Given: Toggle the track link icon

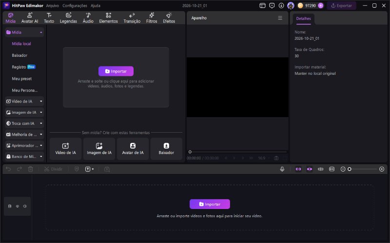Looking at the screenshot, I should coord(298,169).
